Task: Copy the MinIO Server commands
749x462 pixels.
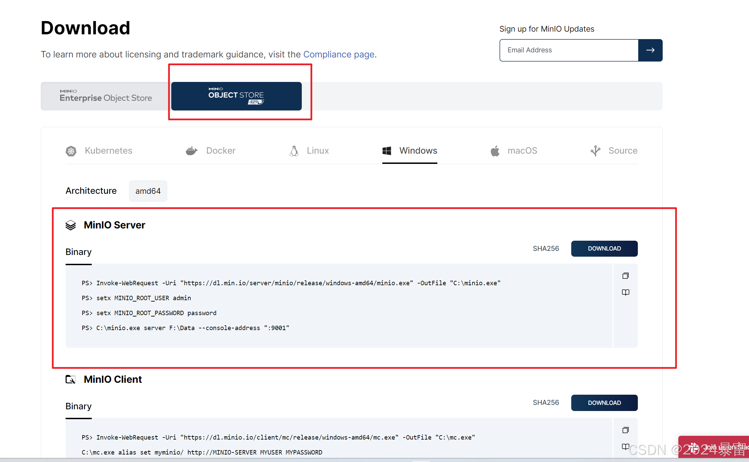Action: pos(625,276)
